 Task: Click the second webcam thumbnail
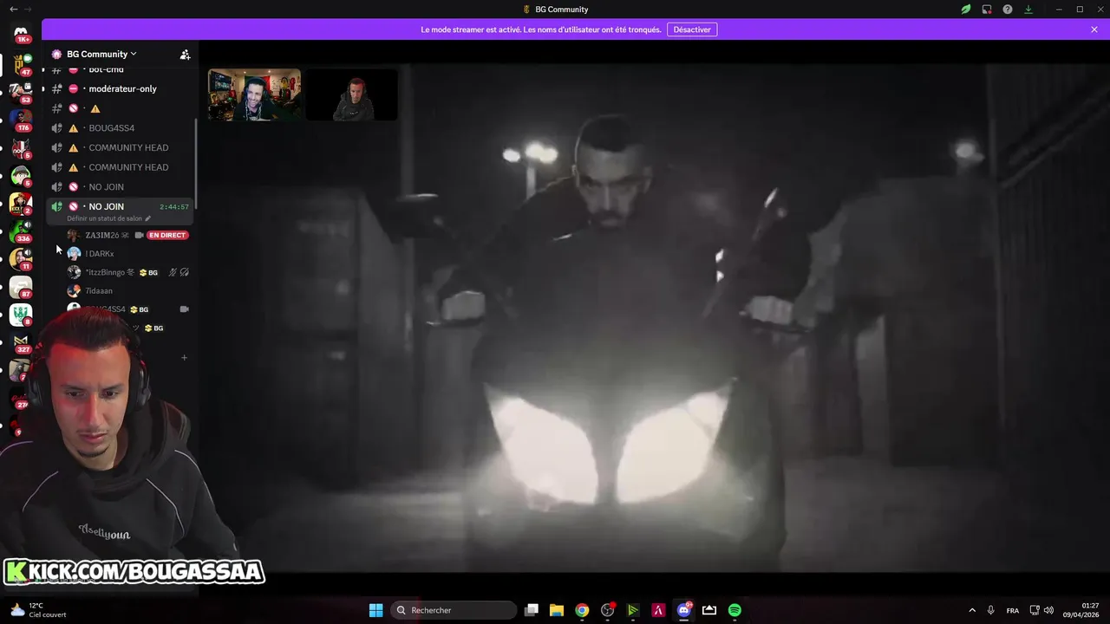[352, 95]
